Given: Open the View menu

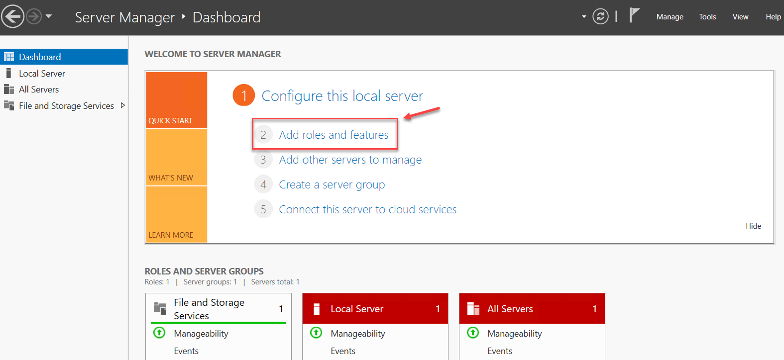Looking at the screenshot, I should [740, 17].
